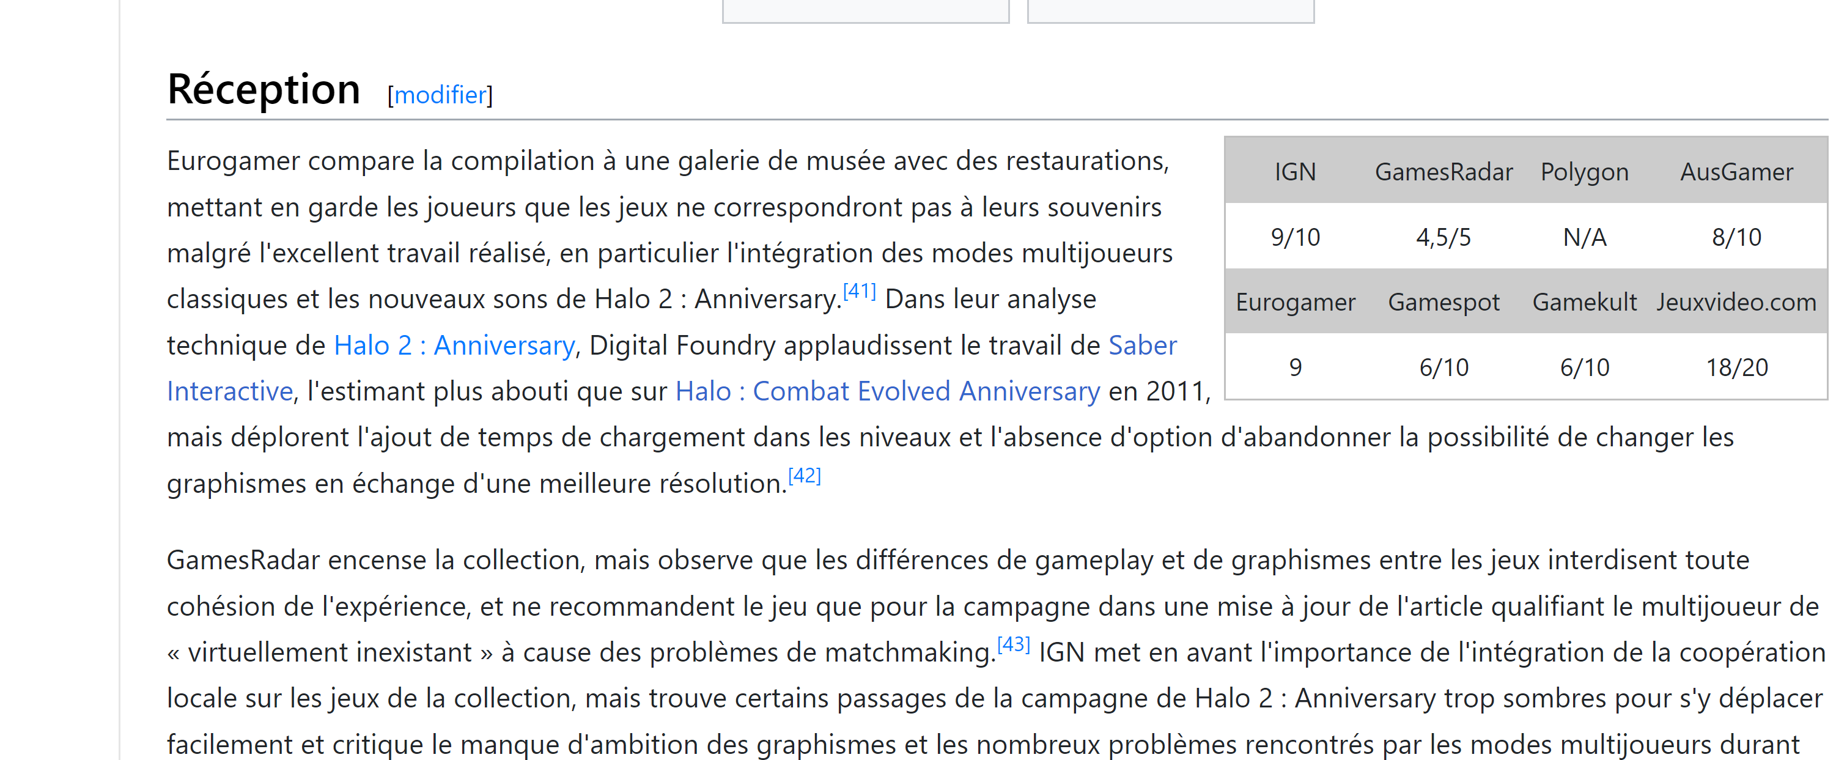Image resolution: width=1836 pixels, height=760 pixels.
Task: Select the IGN header cell in ratings table
Action: pos(1294,172)
